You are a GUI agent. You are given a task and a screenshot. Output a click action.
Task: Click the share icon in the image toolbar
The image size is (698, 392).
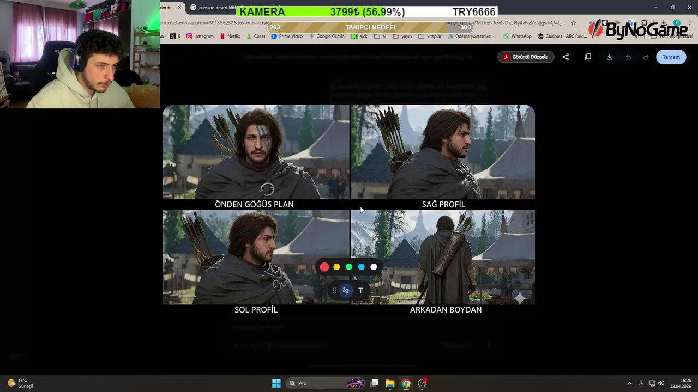pos(565,57)
